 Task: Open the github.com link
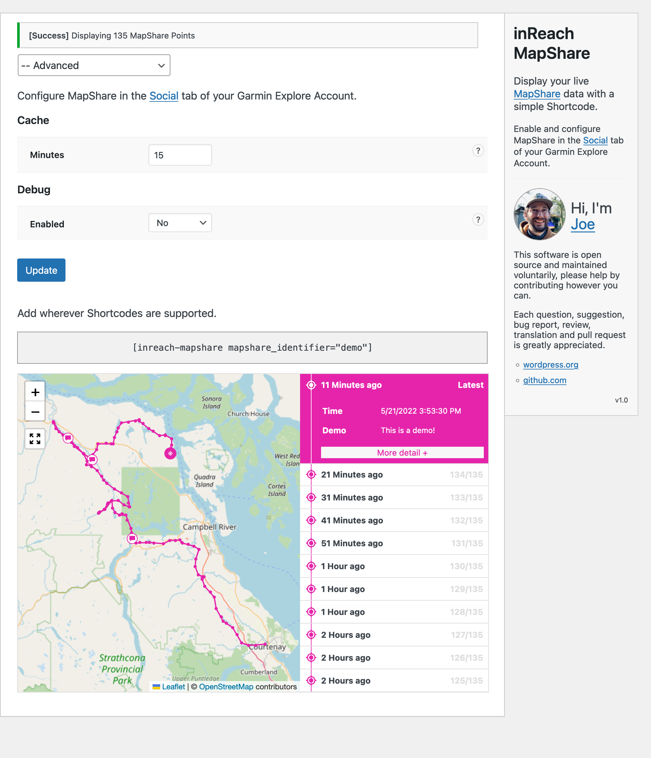coord(545,381)
